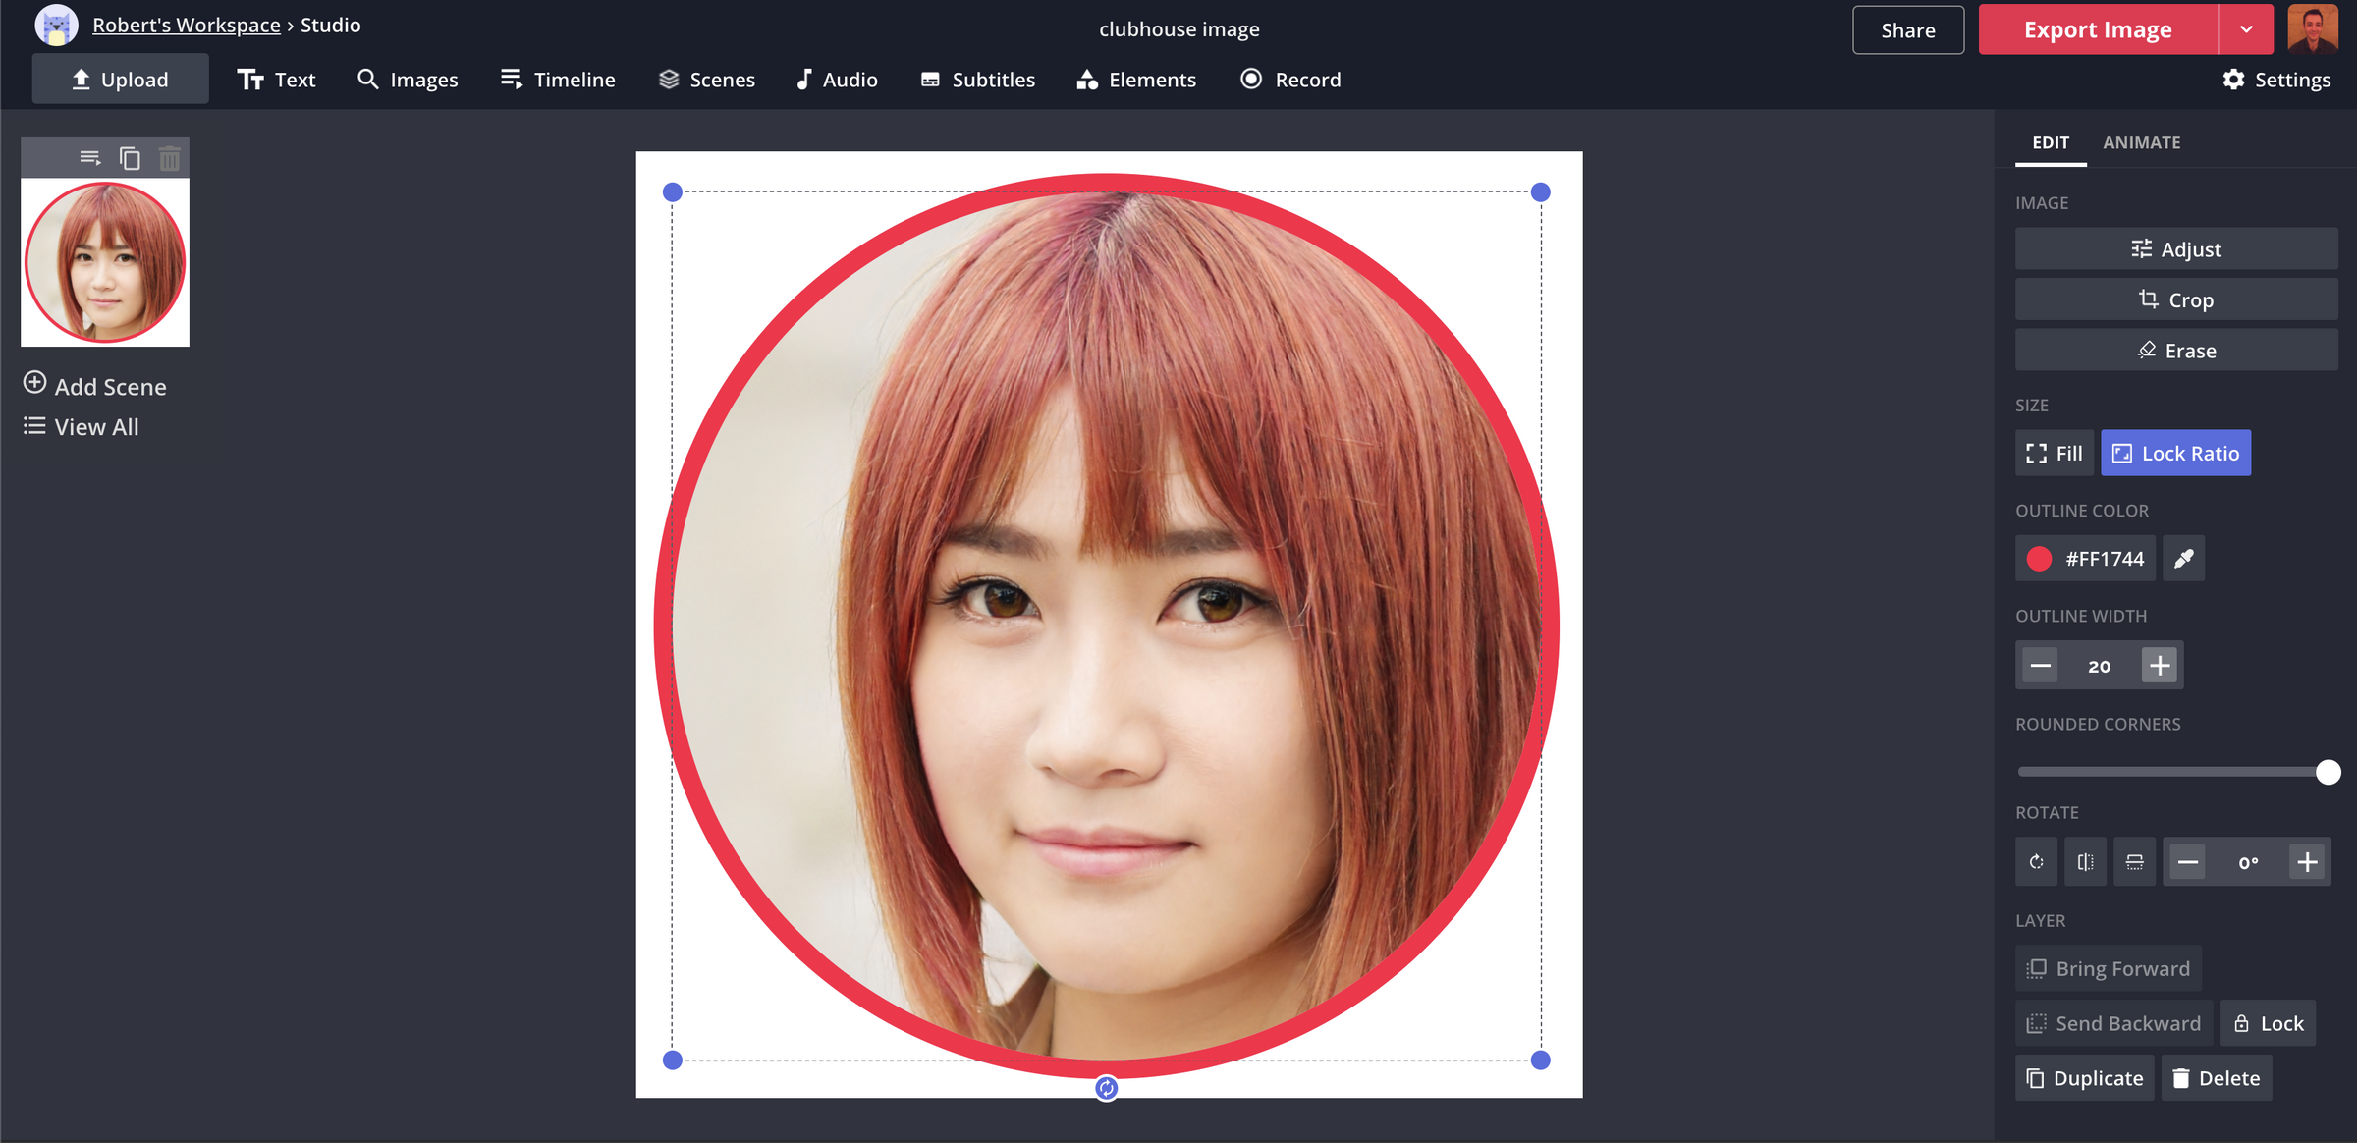Start the Record tool
2357x1143 pixels.
pos(1290,79)
